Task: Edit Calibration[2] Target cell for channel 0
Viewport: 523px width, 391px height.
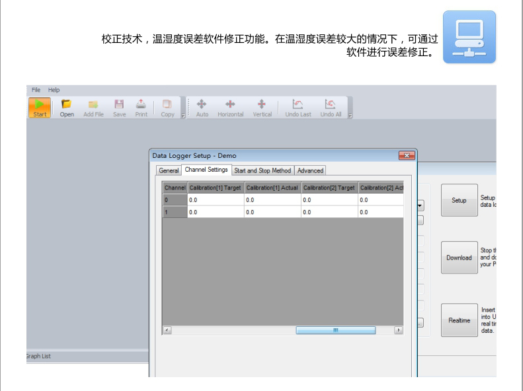Action: click(x=329, y=200)
